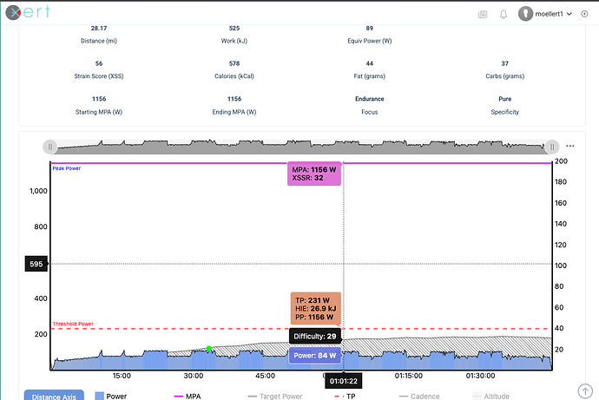Click the green breakthrough marker on chart
The height and width of the screenshot is (400, 599).
209,349
